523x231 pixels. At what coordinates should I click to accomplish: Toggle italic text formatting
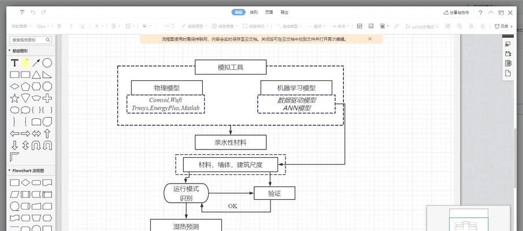[x=71, y=26]
